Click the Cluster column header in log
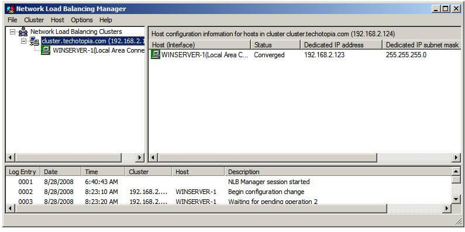Image resolution: width=465 pixels, height=232 pixels. point(149,172)
